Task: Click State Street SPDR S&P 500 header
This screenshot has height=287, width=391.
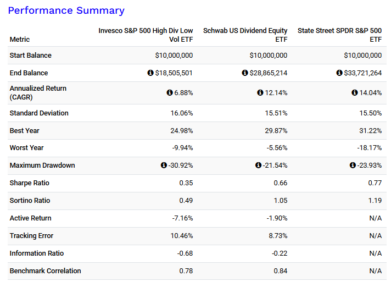Action: click(339, 35)
